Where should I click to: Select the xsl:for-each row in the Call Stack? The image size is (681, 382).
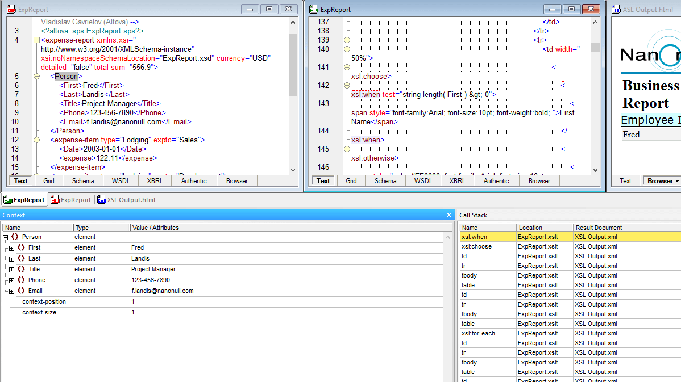pos(478,333)
